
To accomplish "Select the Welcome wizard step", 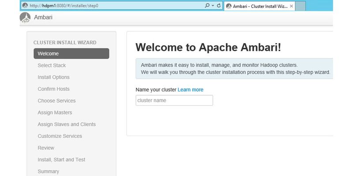I will click(71, 54).
